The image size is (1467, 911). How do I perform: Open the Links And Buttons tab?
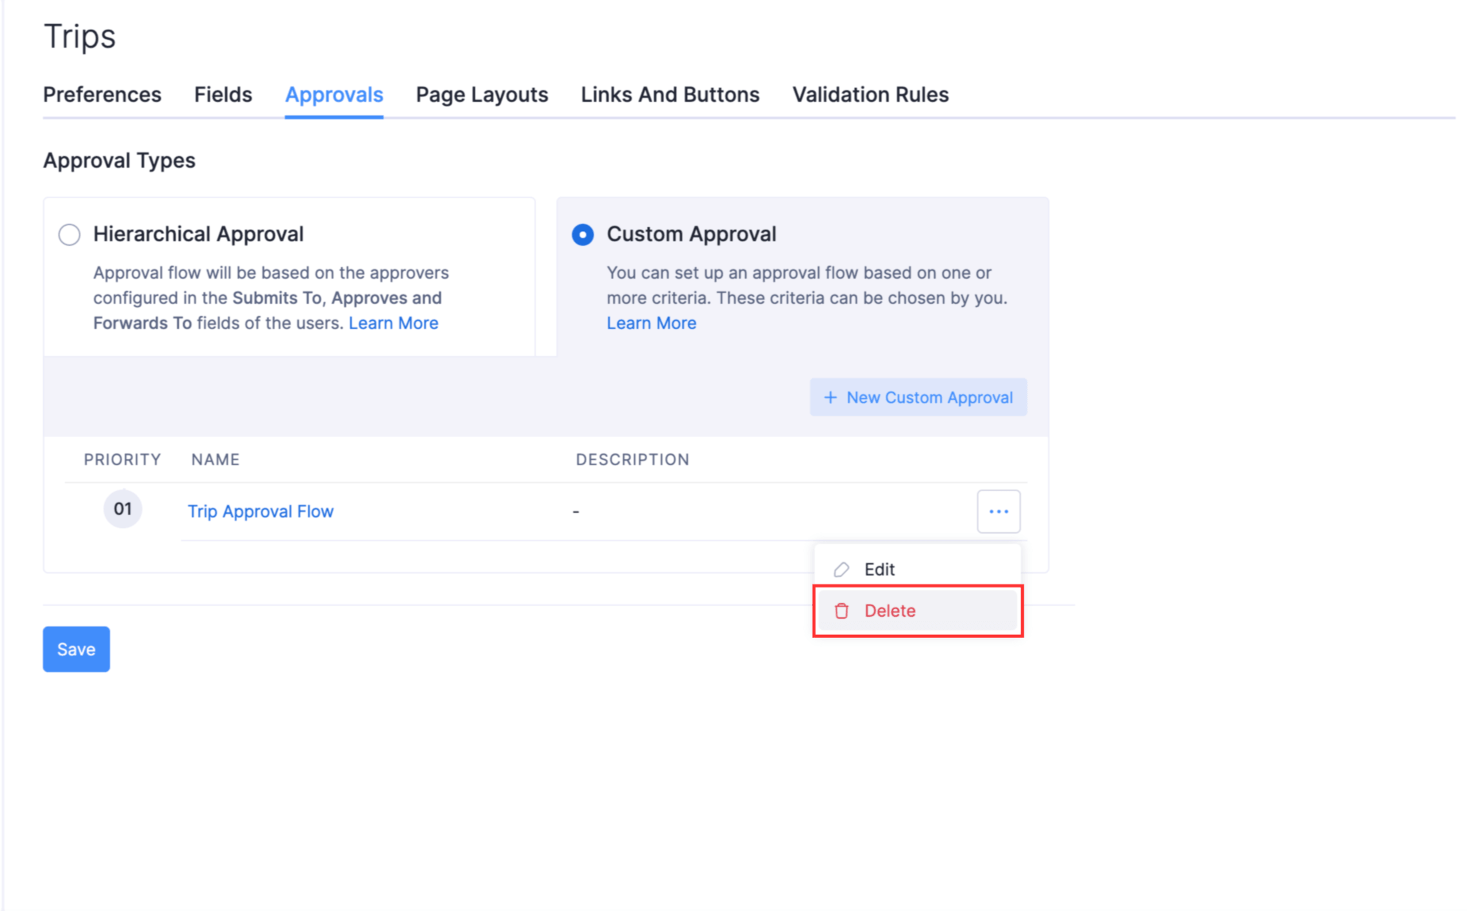[x=670, y=95]
